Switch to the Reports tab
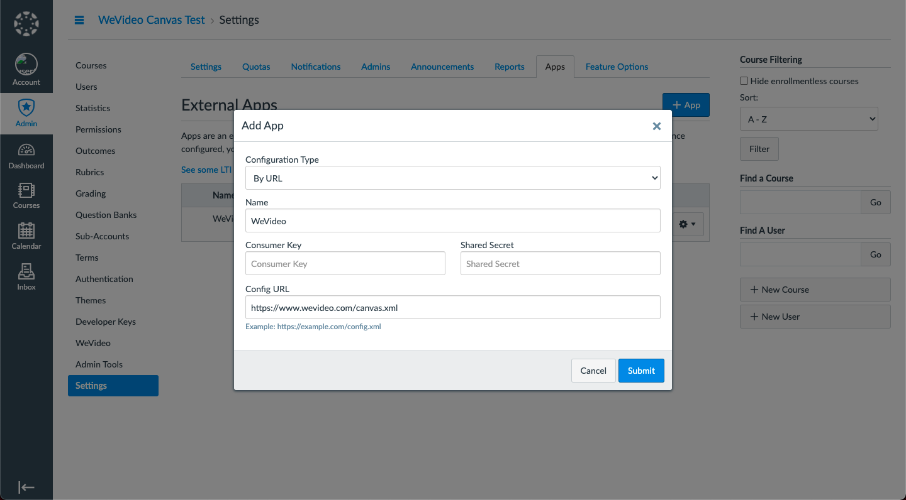Screen dimensions: 906x500 tap(510, 67)
